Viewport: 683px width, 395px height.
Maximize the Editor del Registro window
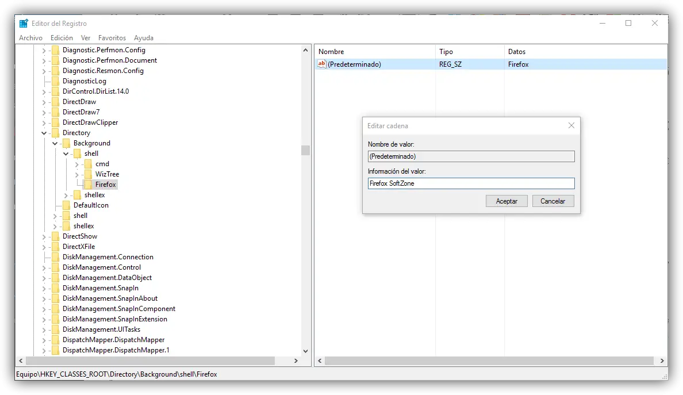coord(628,23)
